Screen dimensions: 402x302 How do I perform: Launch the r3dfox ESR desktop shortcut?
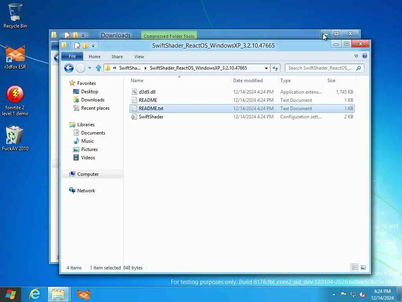click(15, 57)
